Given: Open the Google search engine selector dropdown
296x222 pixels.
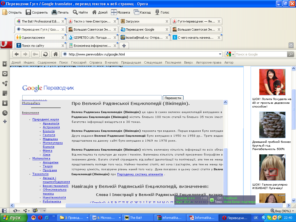Looking at the screenshot, I should click(230, 54).
